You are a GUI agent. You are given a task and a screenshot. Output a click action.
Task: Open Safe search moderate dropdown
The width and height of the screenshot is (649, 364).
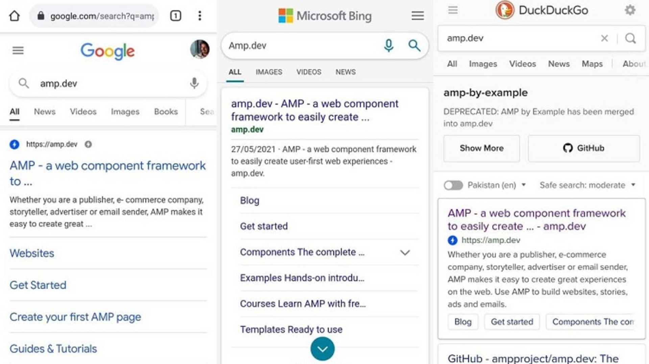coord(587,185)
